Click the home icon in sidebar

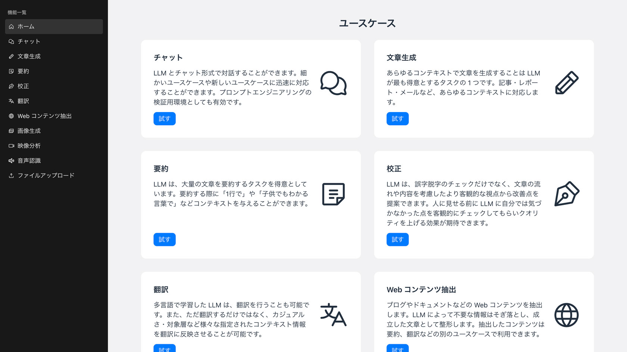[11, 26]
